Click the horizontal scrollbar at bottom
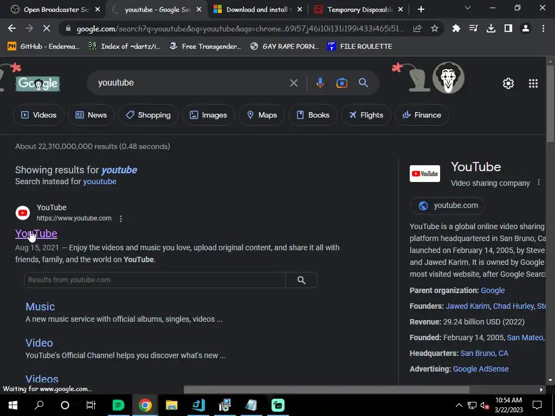Image resolution: width=555 pixels, height=416 pixels. click(326, 390)
